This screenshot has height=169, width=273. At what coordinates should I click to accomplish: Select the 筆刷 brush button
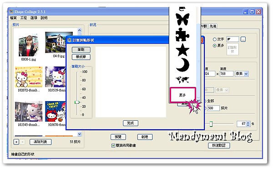coord(81,50)
